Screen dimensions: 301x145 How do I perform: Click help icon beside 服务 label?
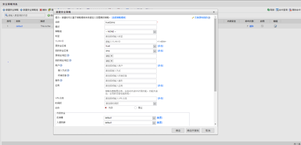click(61, 80)
